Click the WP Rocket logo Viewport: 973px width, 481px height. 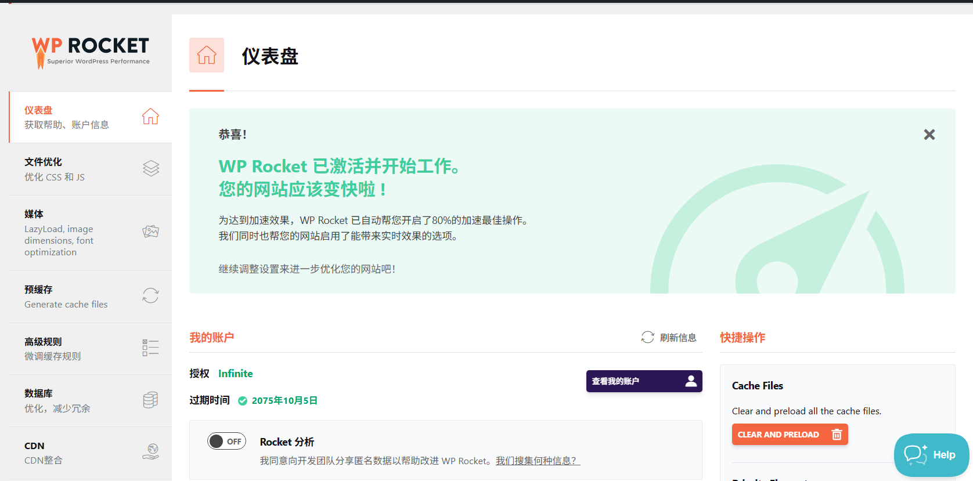click(91, 52)
